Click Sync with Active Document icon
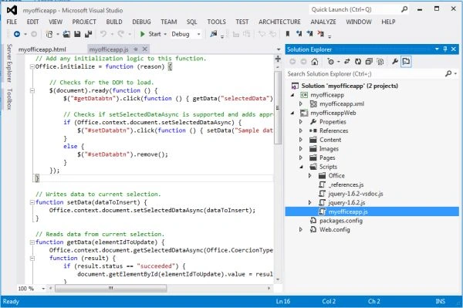This screenshot has width=463, height=308. pos(347,62)
